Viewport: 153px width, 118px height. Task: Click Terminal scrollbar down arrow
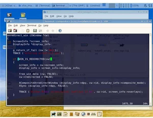click(150, 104)
